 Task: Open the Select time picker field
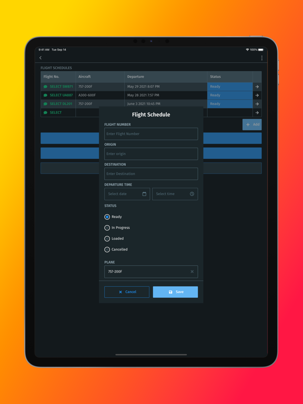(x=175, y=194)
